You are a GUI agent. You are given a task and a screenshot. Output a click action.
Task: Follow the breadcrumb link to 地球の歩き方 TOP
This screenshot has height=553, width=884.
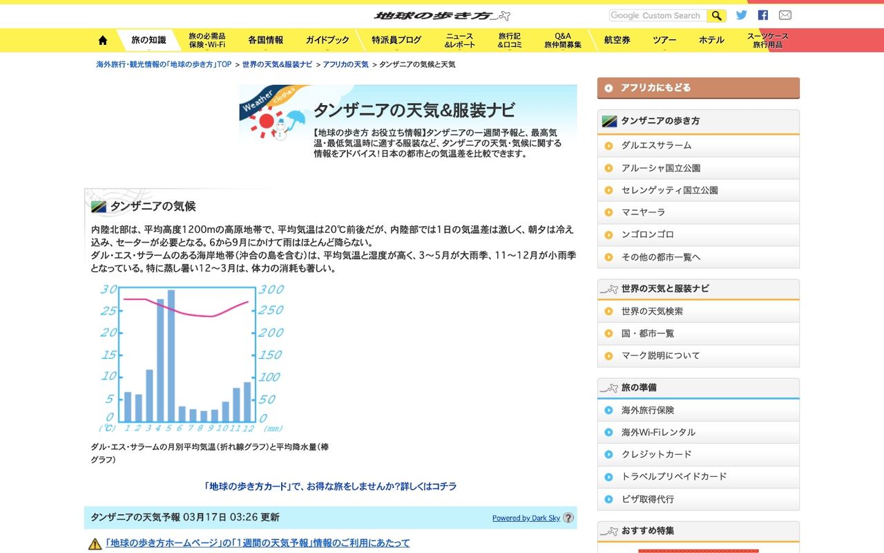[164, 64]
